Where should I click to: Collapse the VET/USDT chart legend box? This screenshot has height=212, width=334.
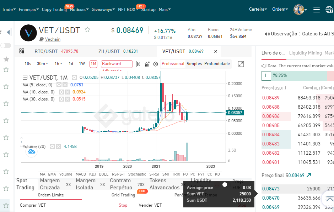tap(25, 78)
